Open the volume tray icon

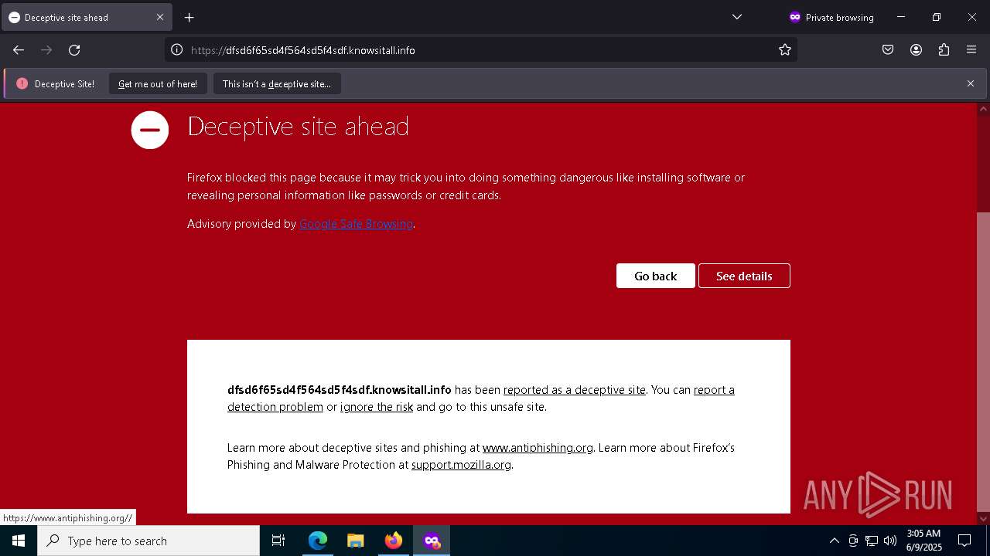(x=890, y=541)
